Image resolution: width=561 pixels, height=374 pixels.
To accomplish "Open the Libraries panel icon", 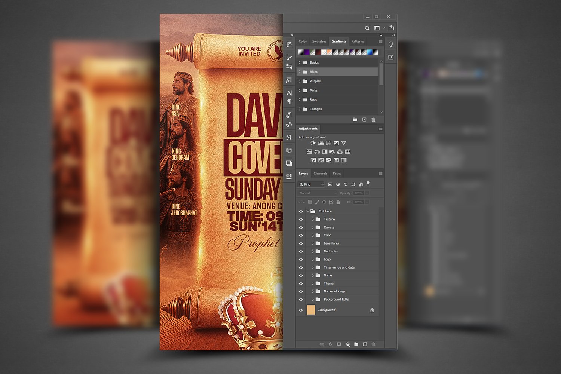I will pyautogui.click(x=390, y=58).
